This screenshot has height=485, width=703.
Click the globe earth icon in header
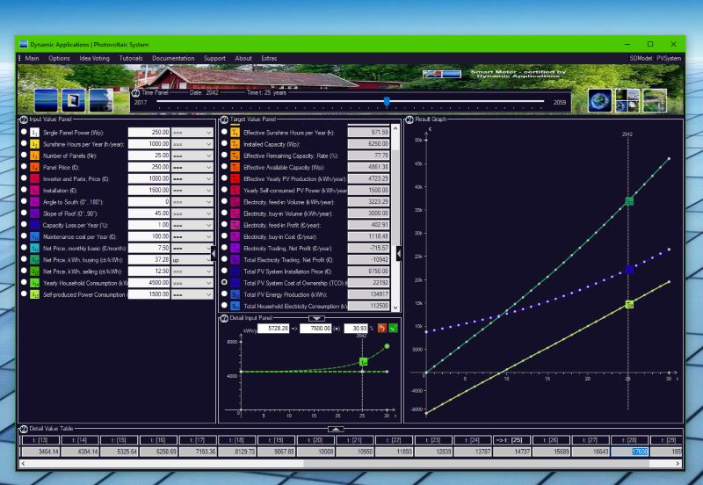(599, 100)
